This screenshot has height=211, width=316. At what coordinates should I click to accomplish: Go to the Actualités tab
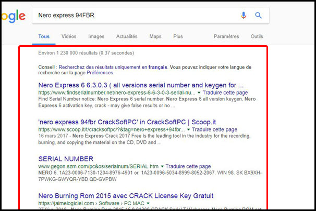tap(127, 36)
